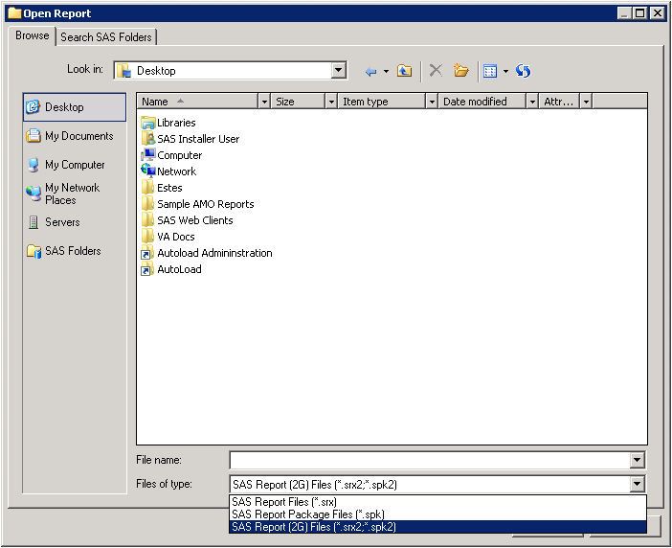The width and height of the screenshot is (672, 548).
Task: Refresh the file list
Action: pos(523,71)
